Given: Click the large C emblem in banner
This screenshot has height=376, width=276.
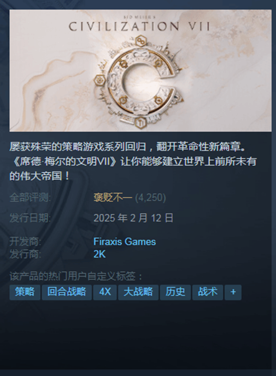Looking at the screenshot, I should pos(142,81).
